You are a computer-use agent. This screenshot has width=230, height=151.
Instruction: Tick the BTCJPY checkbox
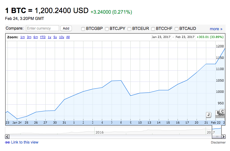tap(107, 29)
